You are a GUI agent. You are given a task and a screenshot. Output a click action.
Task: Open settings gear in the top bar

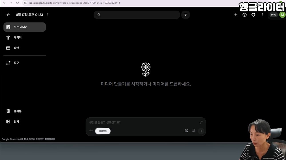pos(253,15)
